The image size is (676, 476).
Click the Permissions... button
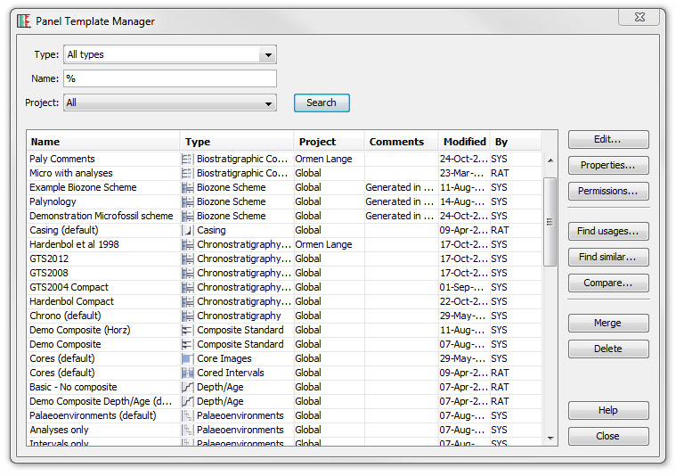point(608,191)
